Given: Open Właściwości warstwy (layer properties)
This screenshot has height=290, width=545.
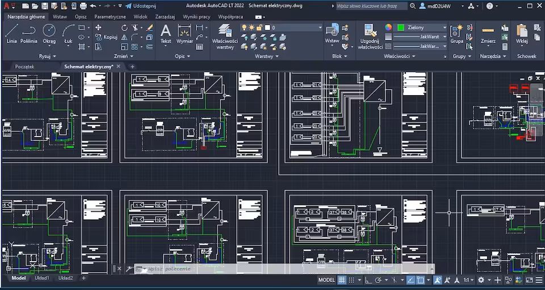Looking at the screenshot, I should tap(225, 37).
